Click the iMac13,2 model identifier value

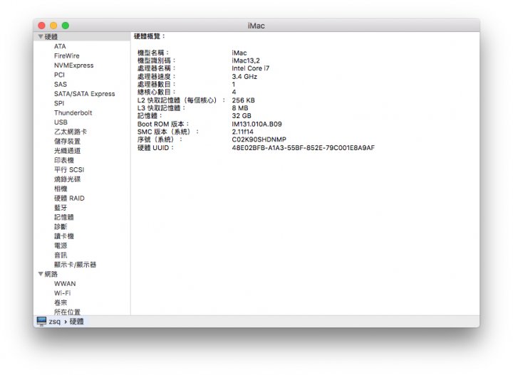(246, 60)
